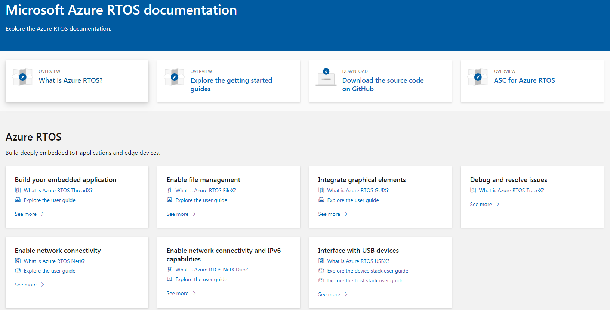This screenshot has height=310, width=610.
Task: Click chevron after See more in Debug and resolve issues
Action: tap(498, 204)
